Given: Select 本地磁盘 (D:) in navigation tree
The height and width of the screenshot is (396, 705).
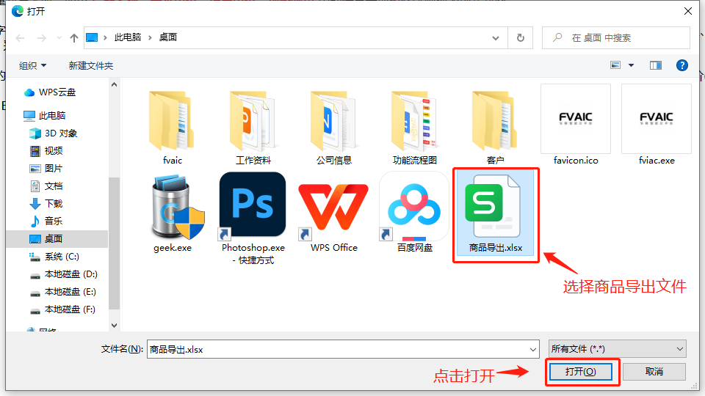Looking at the screenshot, I should (70, 274).
